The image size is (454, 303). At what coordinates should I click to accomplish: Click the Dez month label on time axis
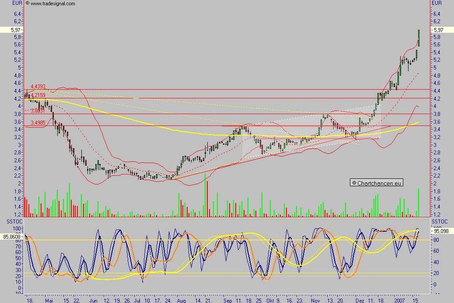click(360, 300)
